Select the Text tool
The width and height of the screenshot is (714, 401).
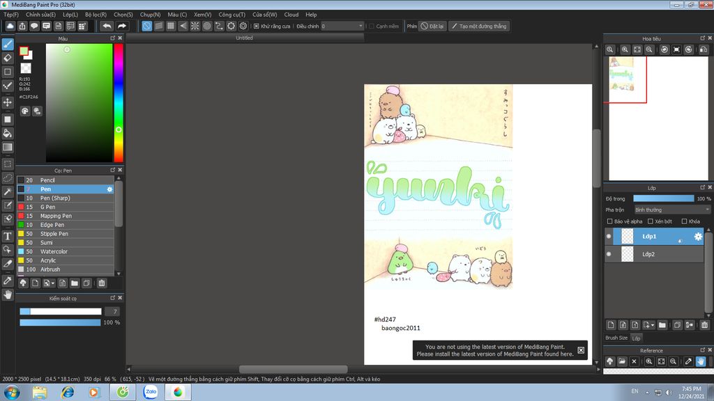8,236
